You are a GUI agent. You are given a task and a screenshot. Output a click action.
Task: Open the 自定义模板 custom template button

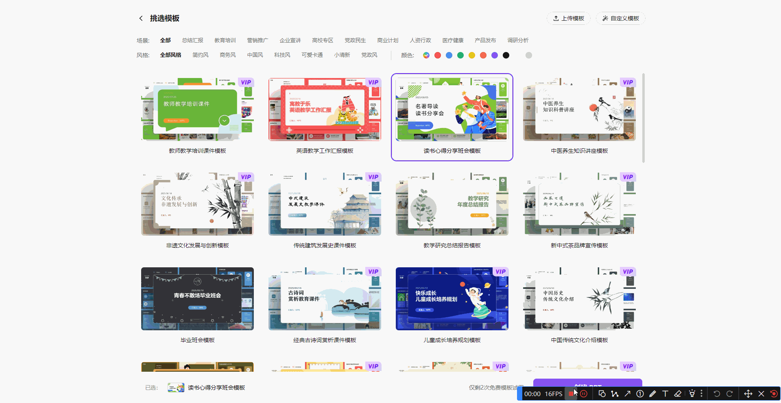pos(621,18)
